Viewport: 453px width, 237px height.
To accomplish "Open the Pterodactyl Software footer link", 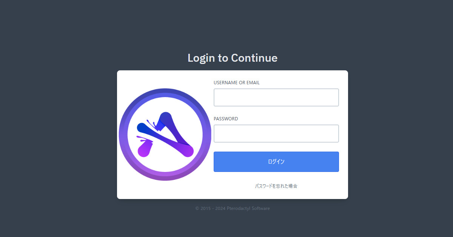I will (x=248, y=208).
